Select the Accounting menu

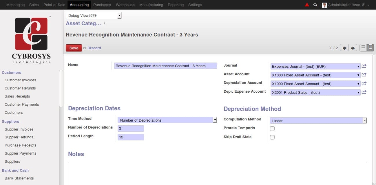pyautogui.click(x=79, y=5)
